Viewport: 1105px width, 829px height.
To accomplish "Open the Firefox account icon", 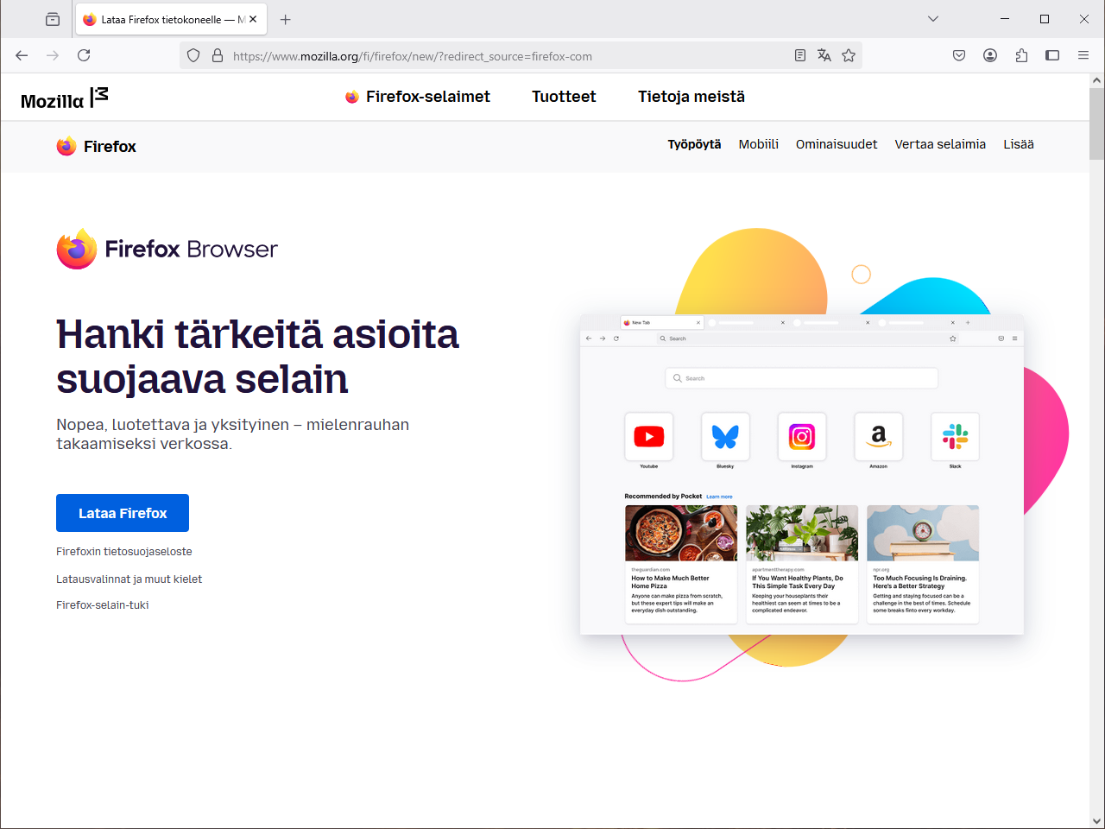I will point(990,55).
